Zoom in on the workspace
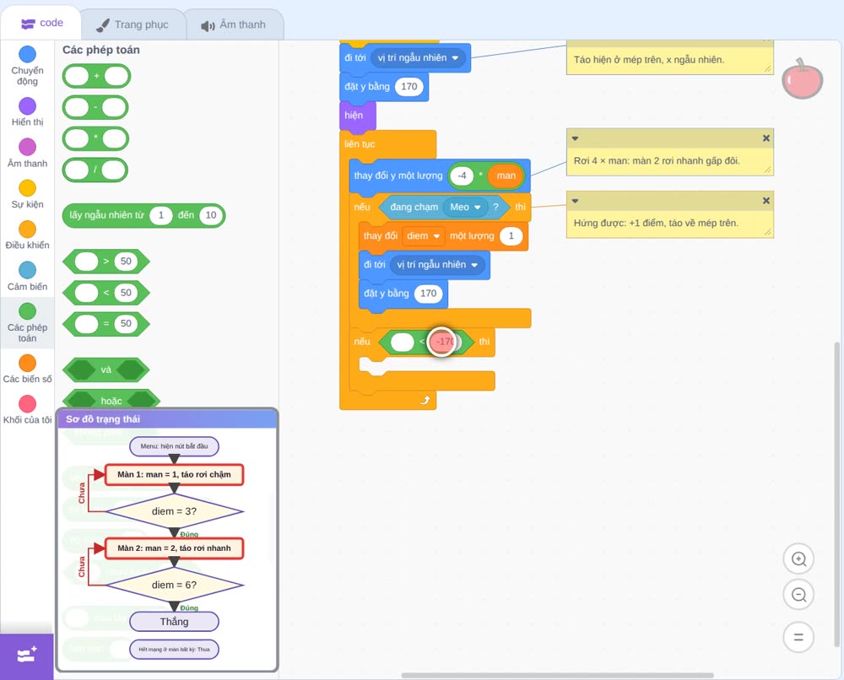The width and height of the screenshot is (844, 680). point(798,559)
